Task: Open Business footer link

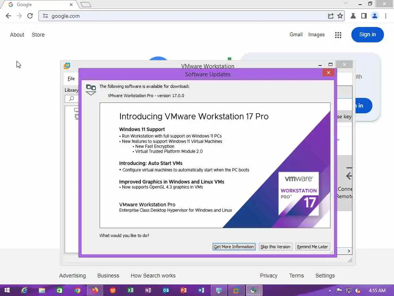Action: pyautogui.click(x=108, y=276)
